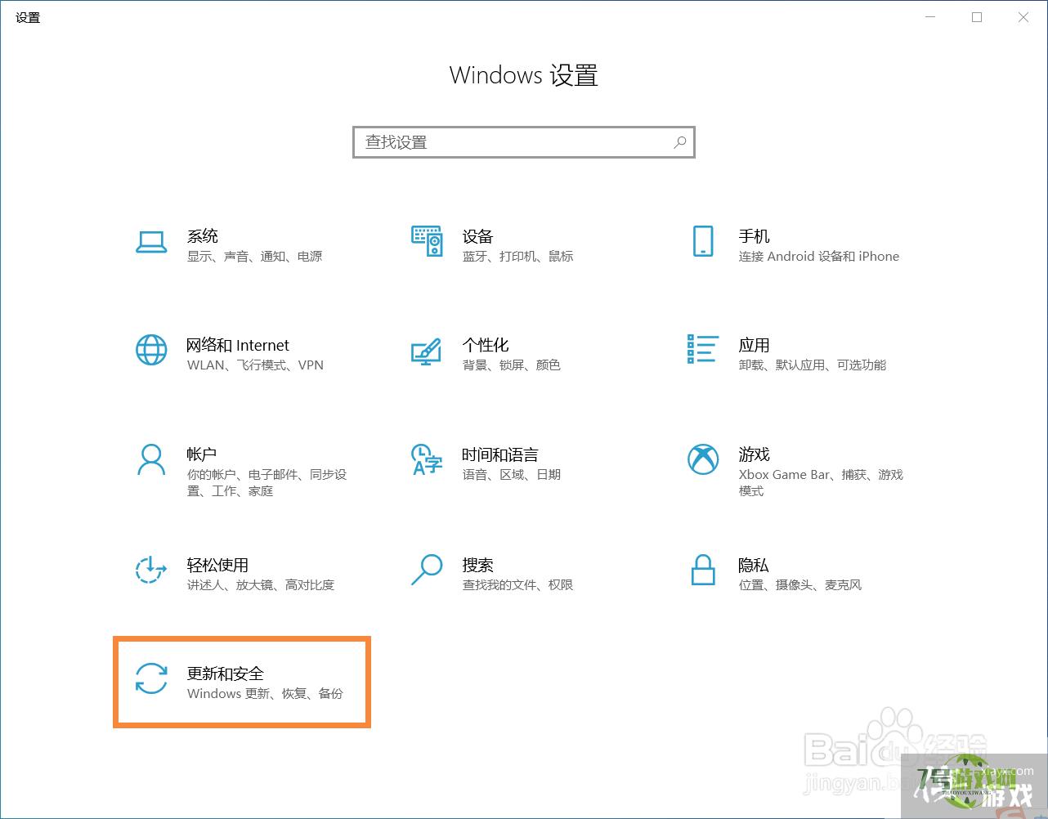Open the 设备 keyboard and speaker icon
Screen dimensions: 1048x819
point(427,241)
